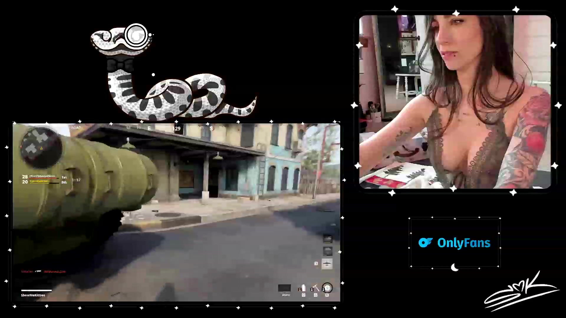Click the tomahawk equipment icon
566x318 pixels.
[315, 288]
